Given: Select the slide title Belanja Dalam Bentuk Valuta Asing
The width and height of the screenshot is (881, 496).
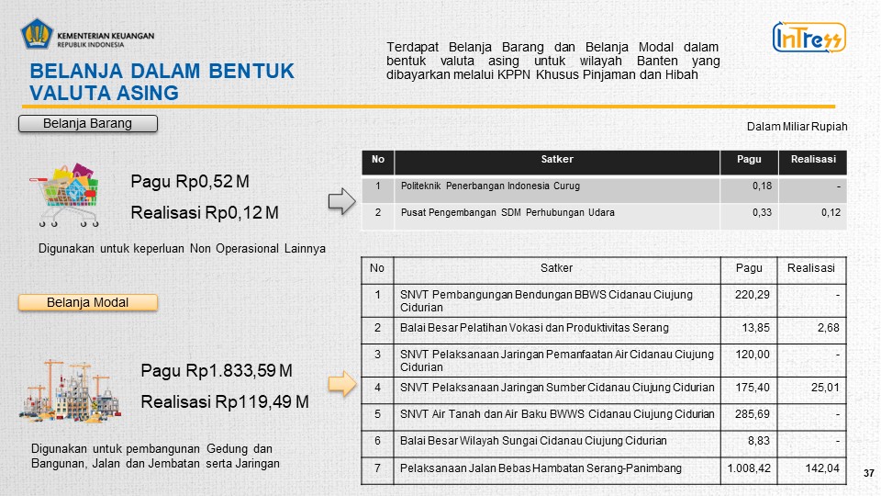Looking at the screenshot, I should pos(162,82).
